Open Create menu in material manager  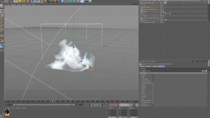click(9, 108)
